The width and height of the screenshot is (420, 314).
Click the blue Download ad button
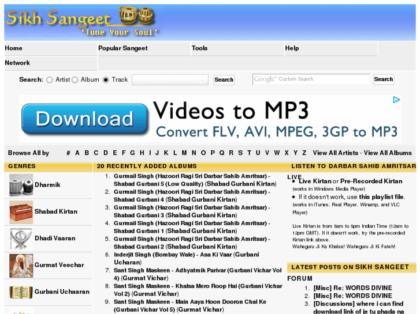pos(85,119)
